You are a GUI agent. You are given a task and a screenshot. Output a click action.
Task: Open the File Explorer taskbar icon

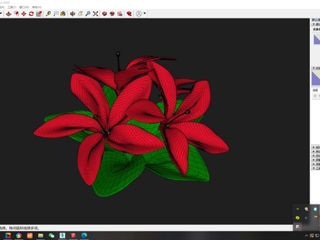coord(41,235)
